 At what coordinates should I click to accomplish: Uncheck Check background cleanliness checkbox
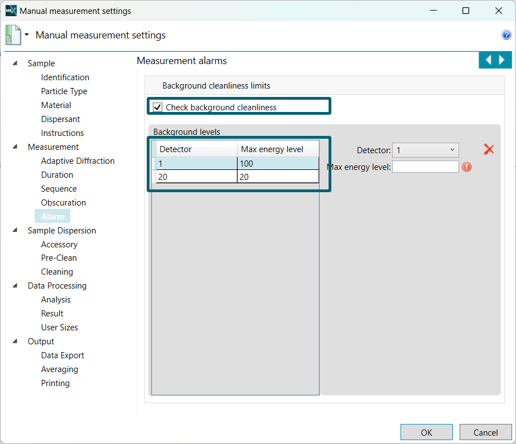(158, 107)
